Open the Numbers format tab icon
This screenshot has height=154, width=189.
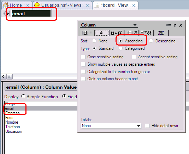click(131, 32)
